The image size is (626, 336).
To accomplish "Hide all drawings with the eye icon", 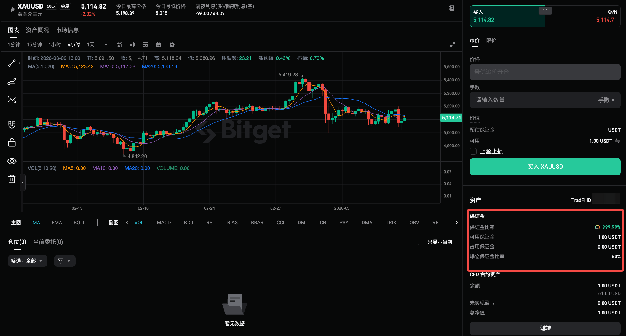I will click(12, 161).
